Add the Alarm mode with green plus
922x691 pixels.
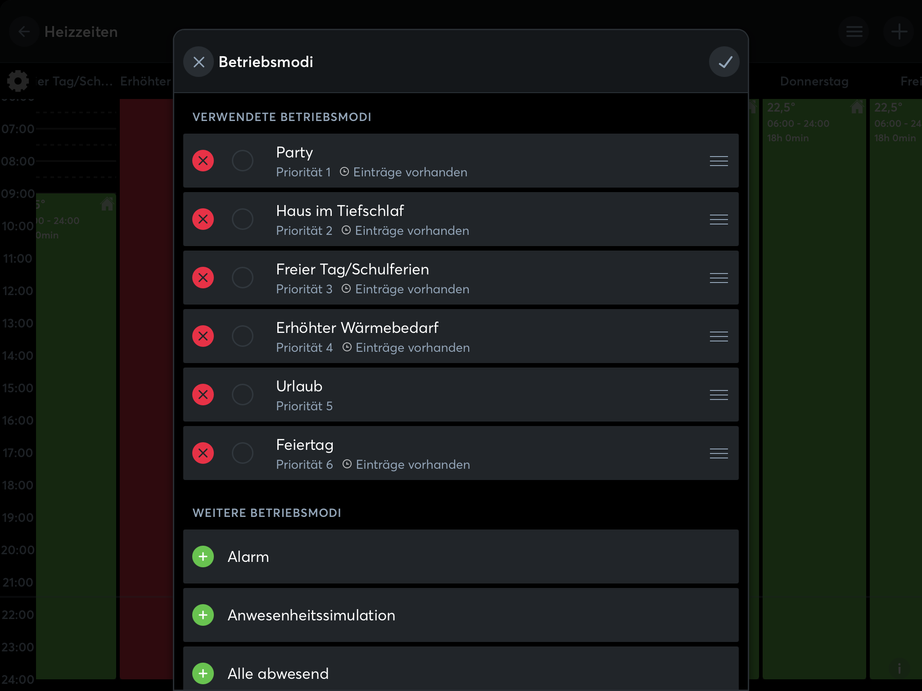203,556
